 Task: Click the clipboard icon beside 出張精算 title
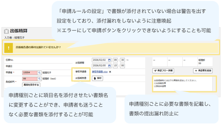[6, 31]
